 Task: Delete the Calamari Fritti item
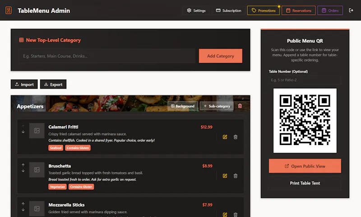235,137
